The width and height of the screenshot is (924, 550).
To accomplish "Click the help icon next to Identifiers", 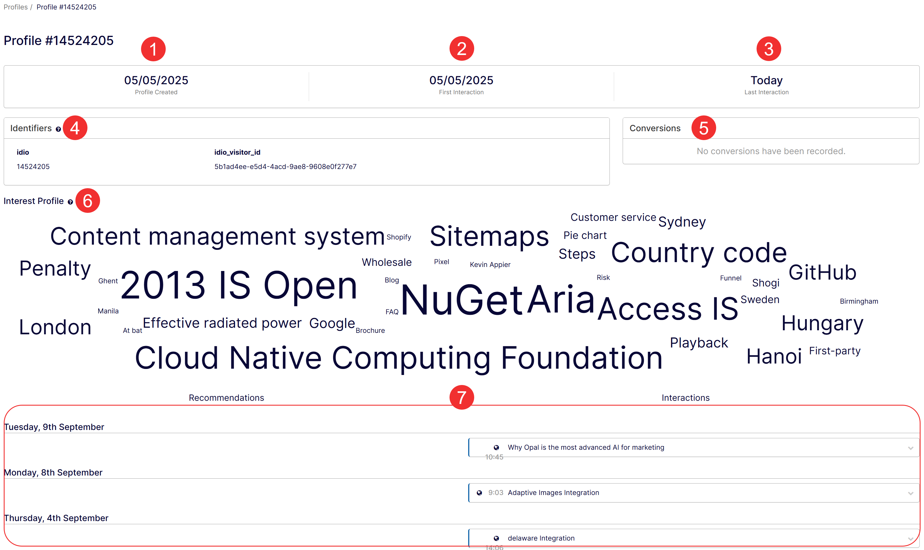I will (x=58, y=129).
